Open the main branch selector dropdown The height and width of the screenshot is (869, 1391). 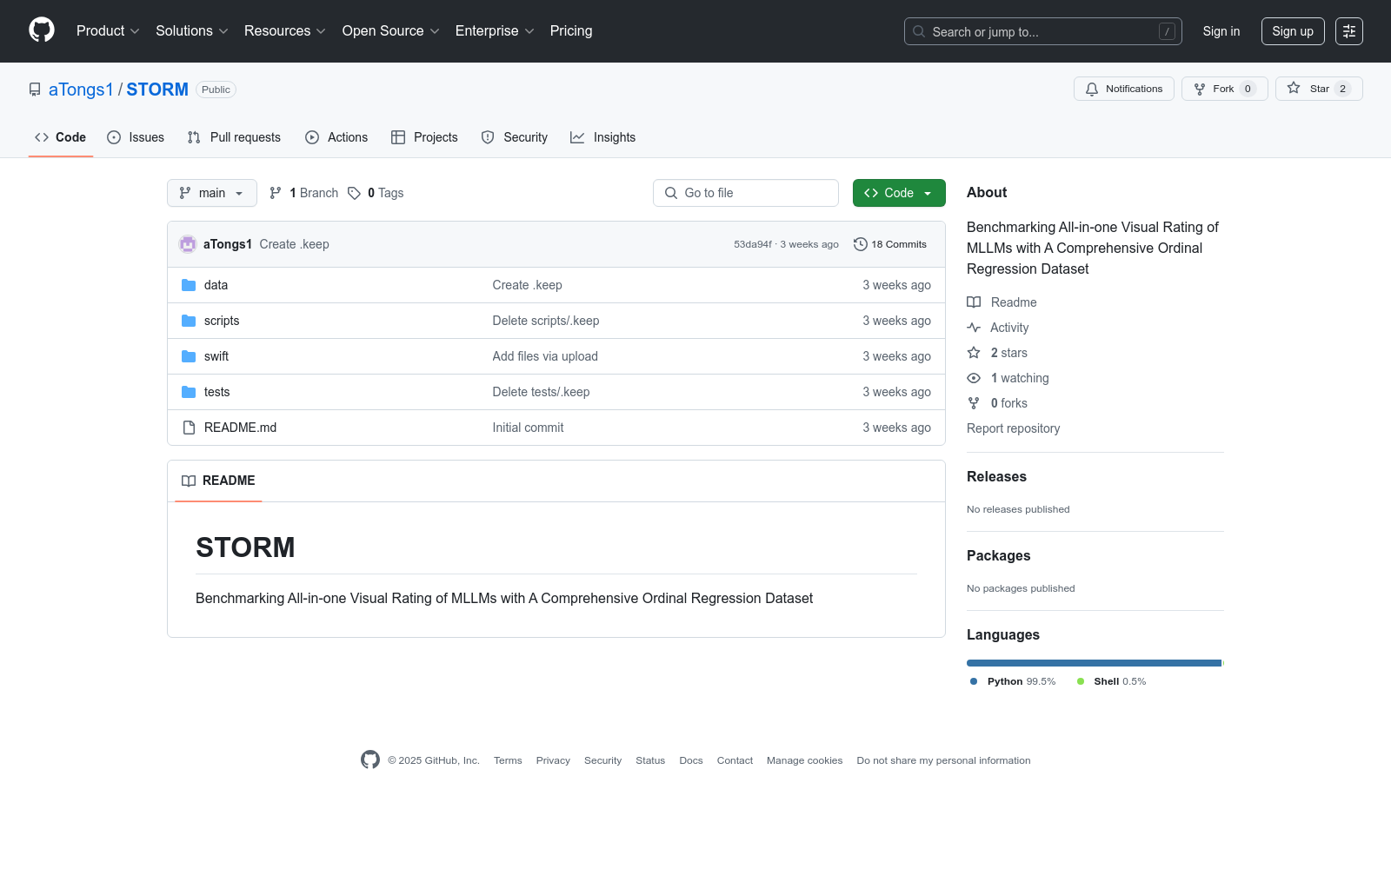[212, 193]
